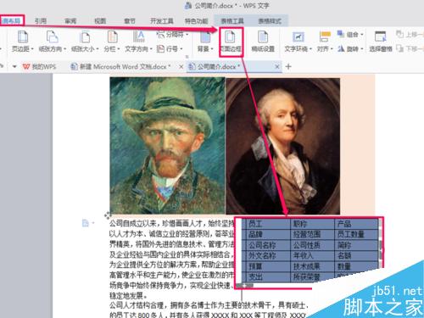Click the text line starting 以人才为本
The width and height of the screenshot is (424, 318).
pos(172,234)
